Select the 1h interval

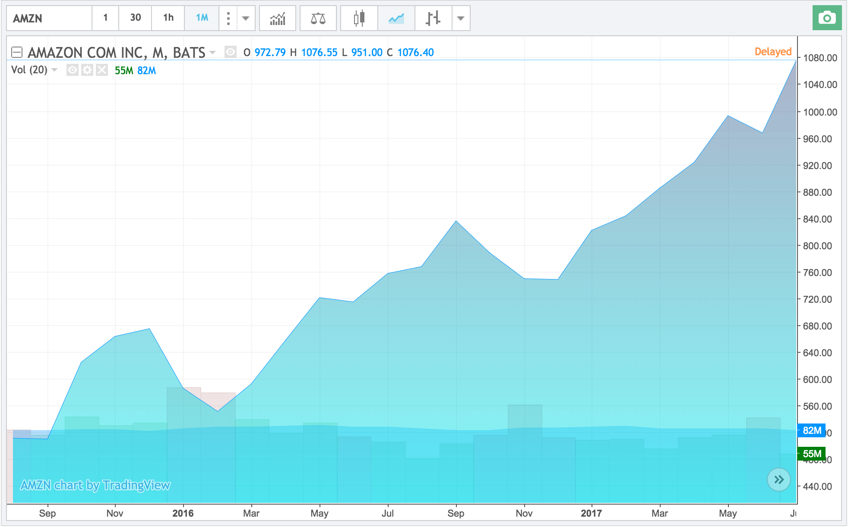(168, 18)
